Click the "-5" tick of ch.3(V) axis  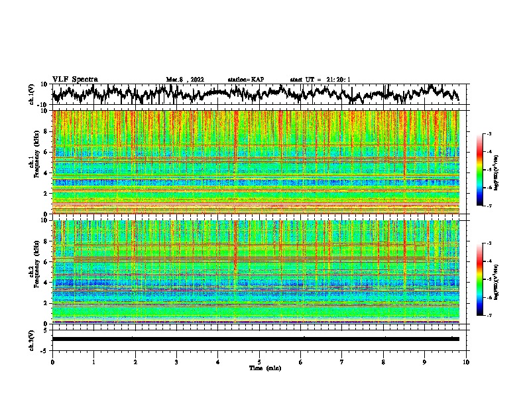[45, 351]
